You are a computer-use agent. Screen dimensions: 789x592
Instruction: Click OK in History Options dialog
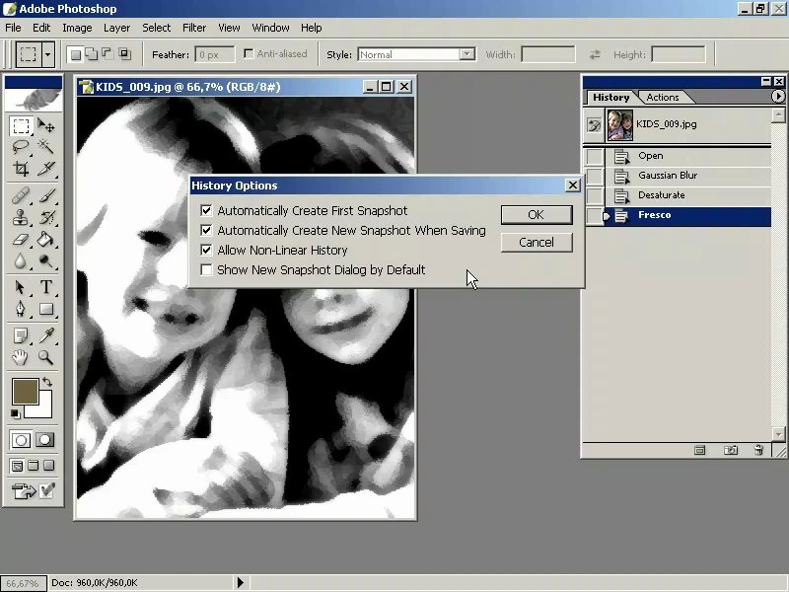click(x=537, y=215)
